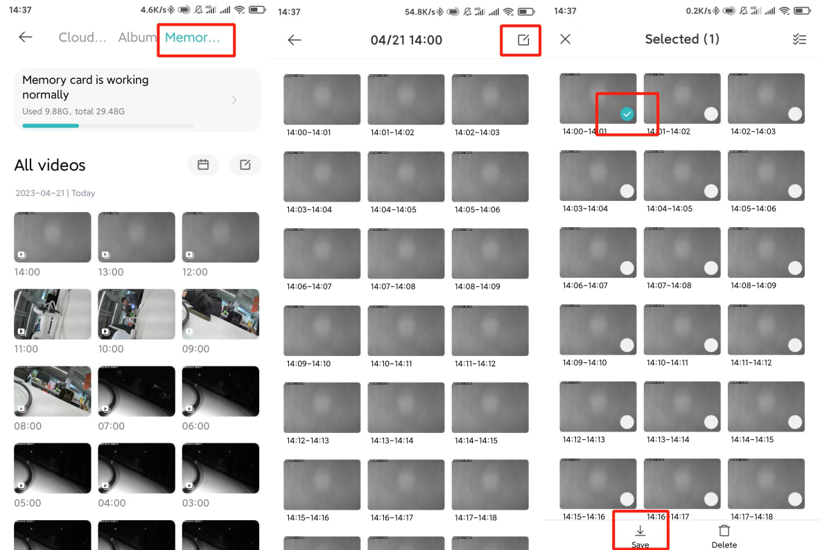
Task: Uncheck the selected 14:00-14:01 clip
Action: pyautogui.click(x=627, y=114)
